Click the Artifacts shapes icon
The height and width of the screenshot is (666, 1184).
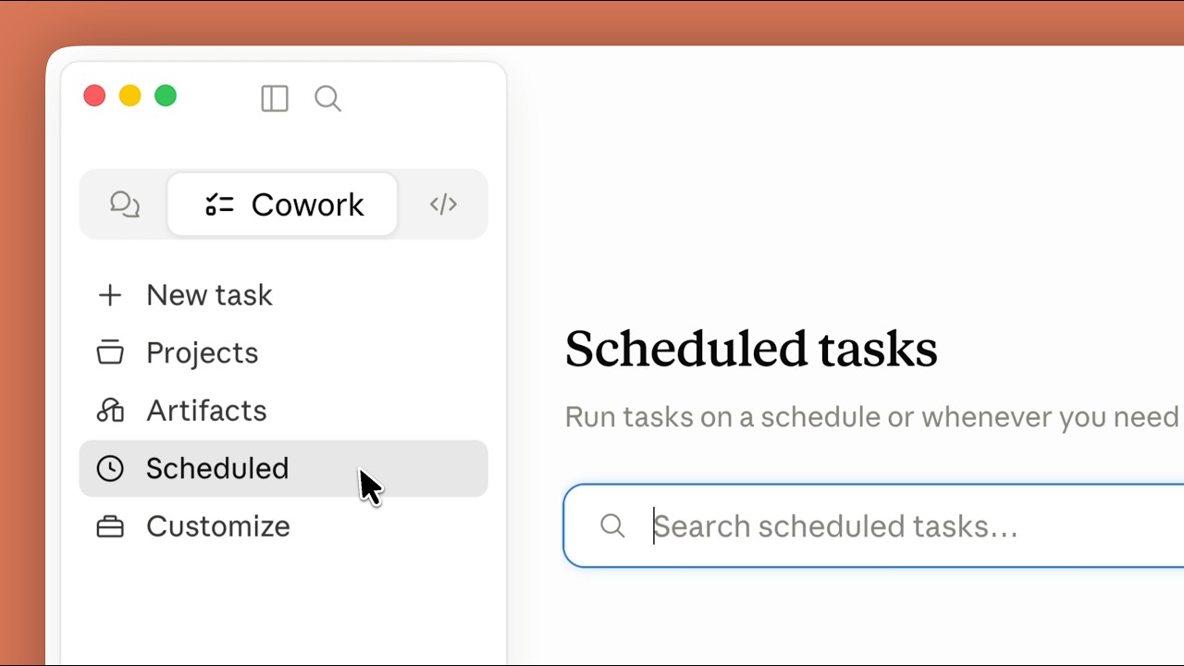(110, 410)
